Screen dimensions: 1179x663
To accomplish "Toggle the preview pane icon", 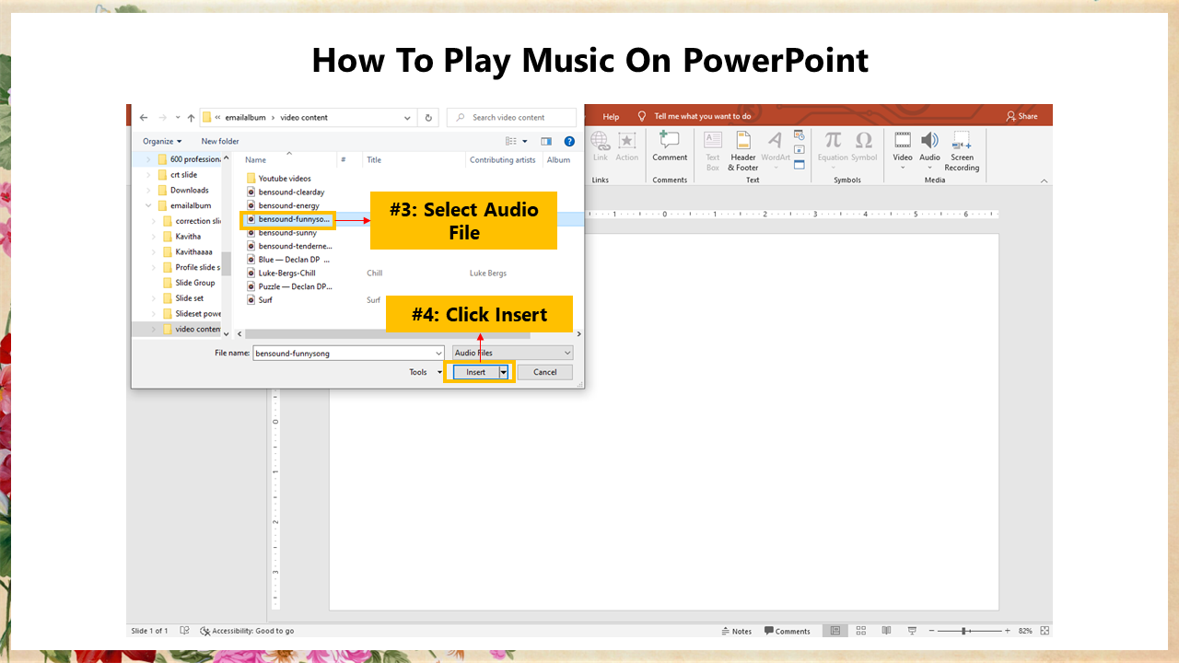I will pos(546,141).
